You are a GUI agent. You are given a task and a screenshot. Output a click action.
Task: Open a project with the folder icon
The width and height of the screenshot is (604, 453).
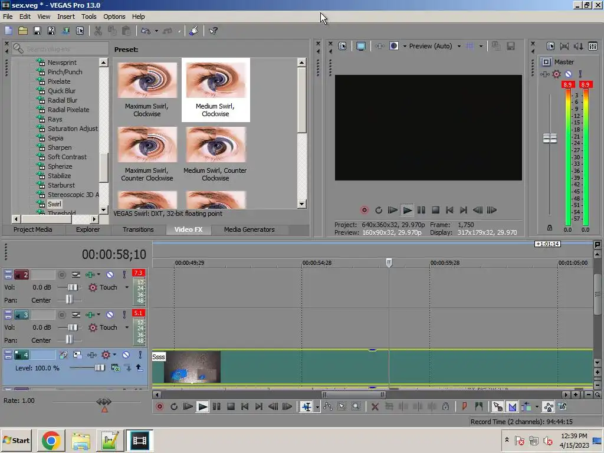tap(23, 31)
